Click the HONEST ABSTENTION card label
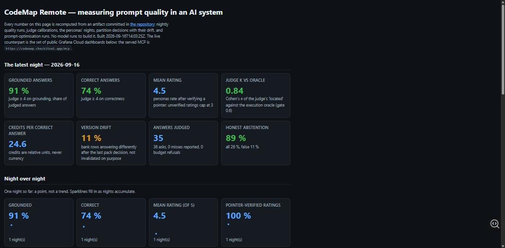The height and width of the screenshot is (248, 505). (x=247, y=127)
